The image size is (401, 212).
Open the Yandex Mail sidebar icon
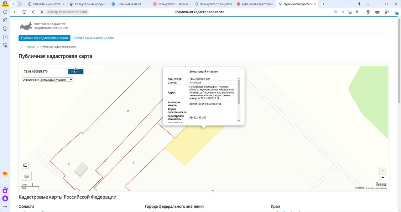coord(5,174)
